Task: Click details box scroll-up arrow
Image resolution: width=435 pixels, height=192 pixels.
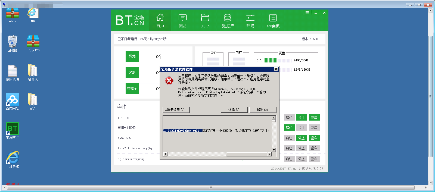Action: click(x=274, y=118)
